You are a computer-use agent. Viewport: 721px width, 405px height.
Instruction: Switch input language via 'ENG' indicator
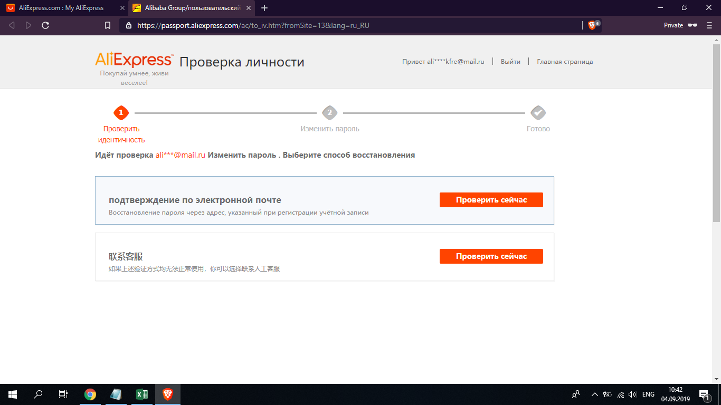point(648,394)
